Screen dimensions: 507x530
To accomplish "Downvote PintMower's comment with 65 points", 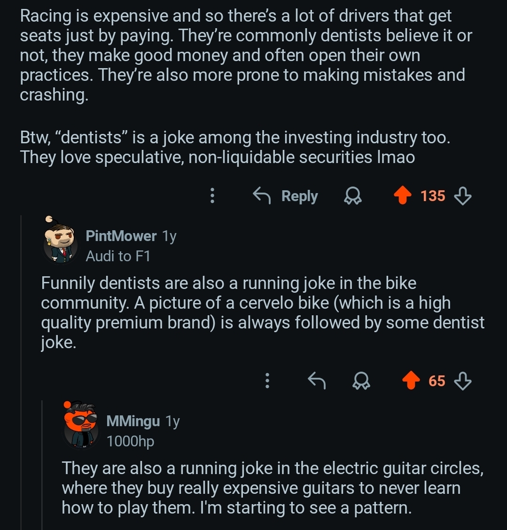I will point(463,380).
